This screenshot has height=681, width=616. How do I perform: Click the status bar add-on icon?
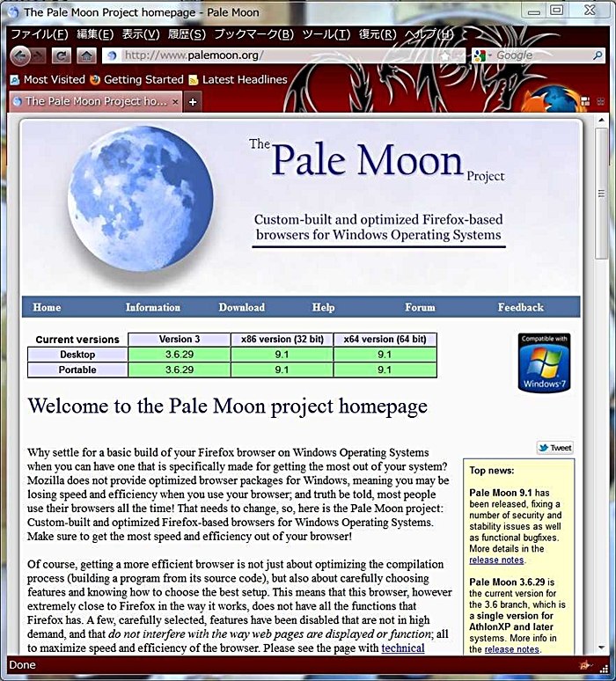pos(585,665)
